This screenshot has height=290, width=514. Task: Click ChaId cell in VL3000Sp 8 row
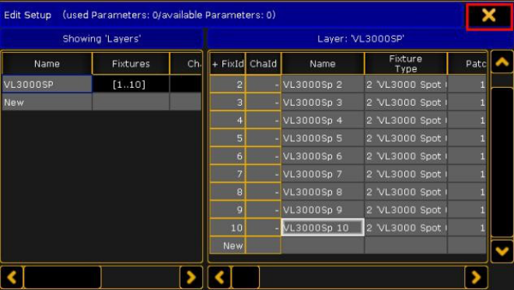coord(264,192)
